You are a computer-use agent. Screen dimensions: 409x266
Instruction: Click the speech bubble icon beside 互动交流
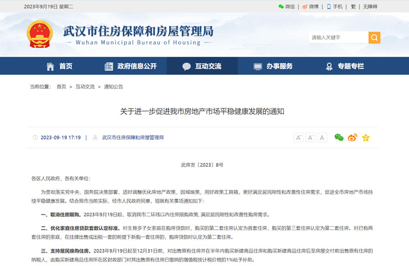(187, 66)
